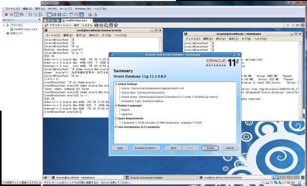Screen dimensions: 307x186
Task: Click the show desktop icon in bottom panel
Action: (46, 178)
